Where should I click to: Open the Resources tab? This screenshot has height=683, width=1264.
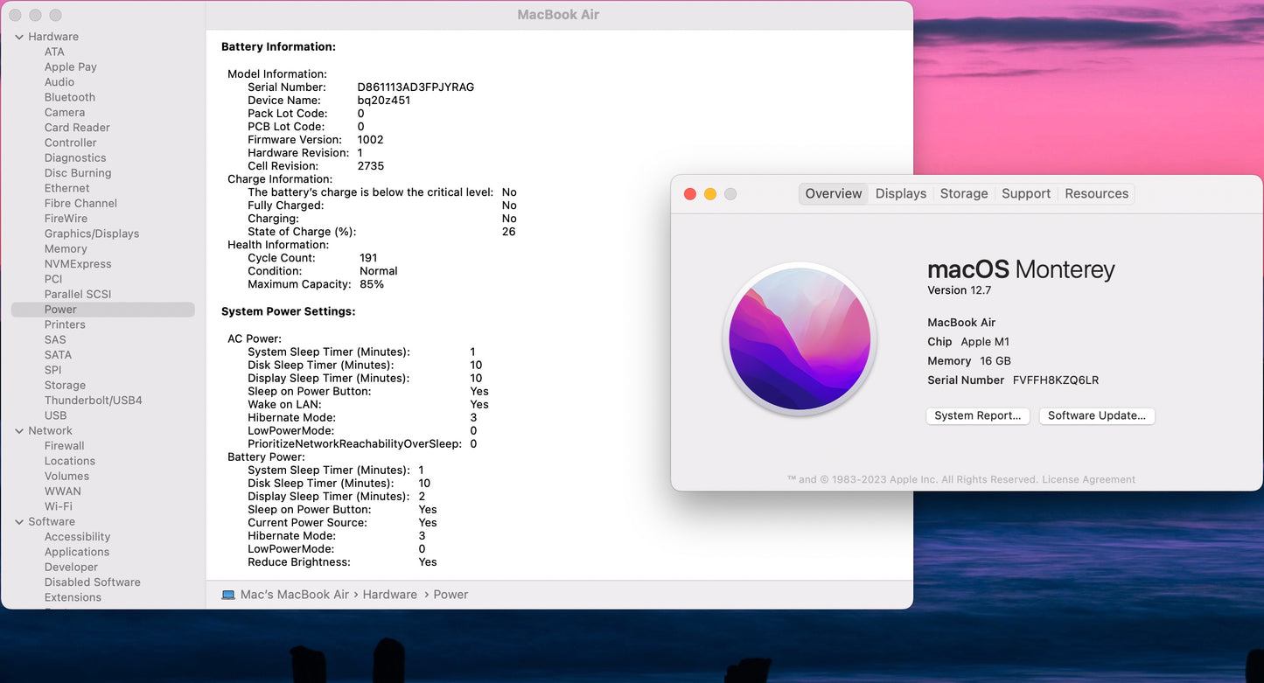(1097, 194)
